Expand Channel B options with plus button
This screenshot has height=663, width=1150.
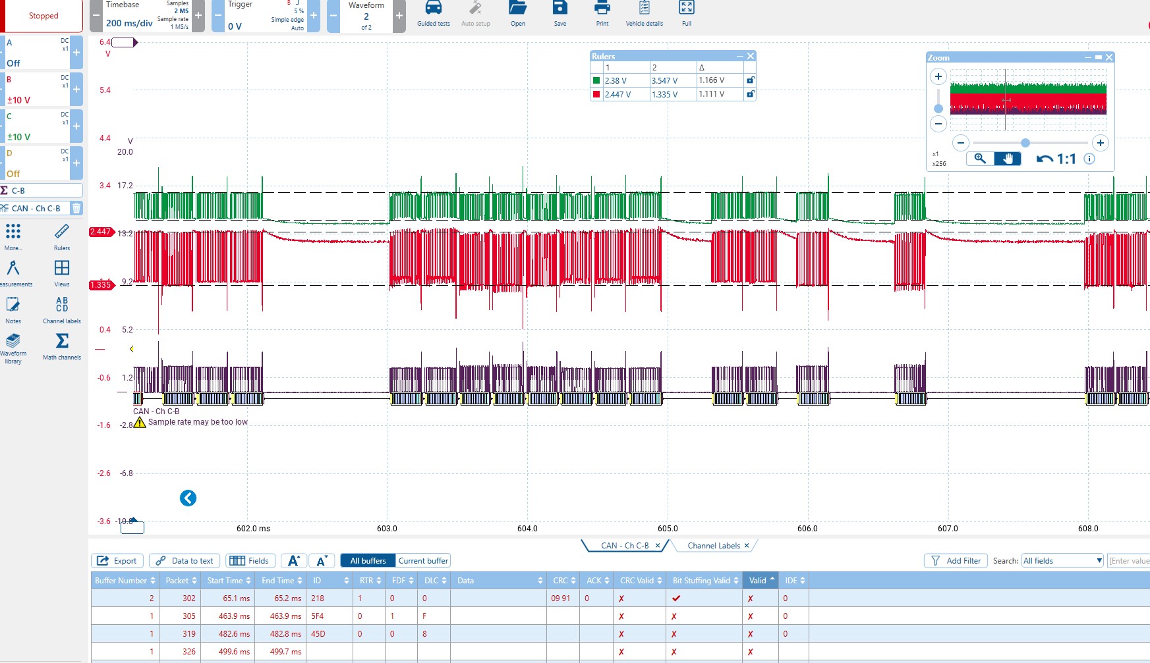click(76, 90)
